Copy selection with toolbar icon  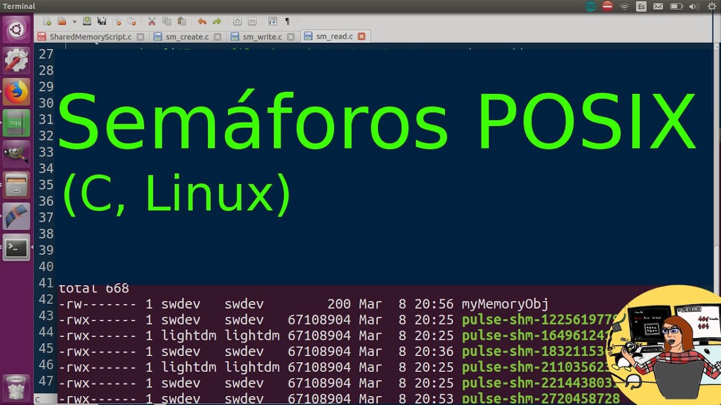(167, 21)
